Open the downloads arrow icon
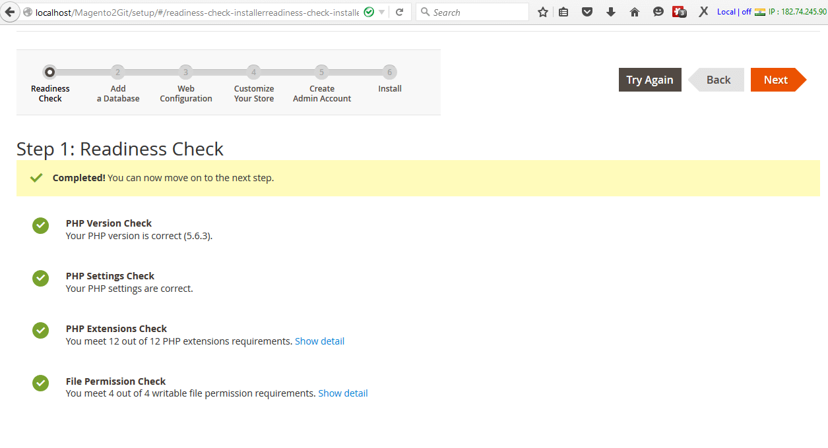This screenshot has height=448, width=828. coord(611,12)
